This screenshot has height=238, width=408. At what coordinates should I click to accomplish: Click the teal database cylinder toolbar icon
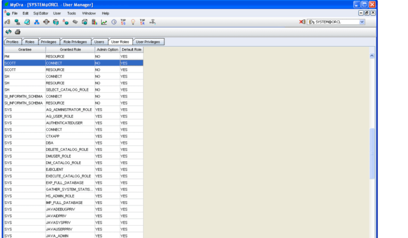[x=56, y=22]
